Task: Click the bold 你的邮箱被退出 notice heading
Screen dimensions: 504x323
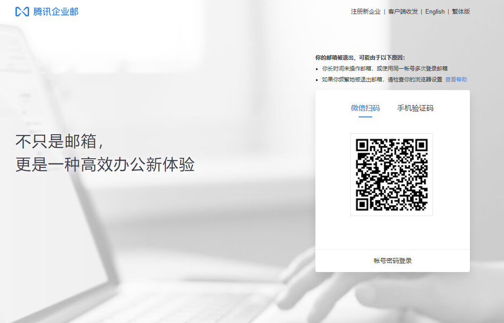Action: coord(359,58)
